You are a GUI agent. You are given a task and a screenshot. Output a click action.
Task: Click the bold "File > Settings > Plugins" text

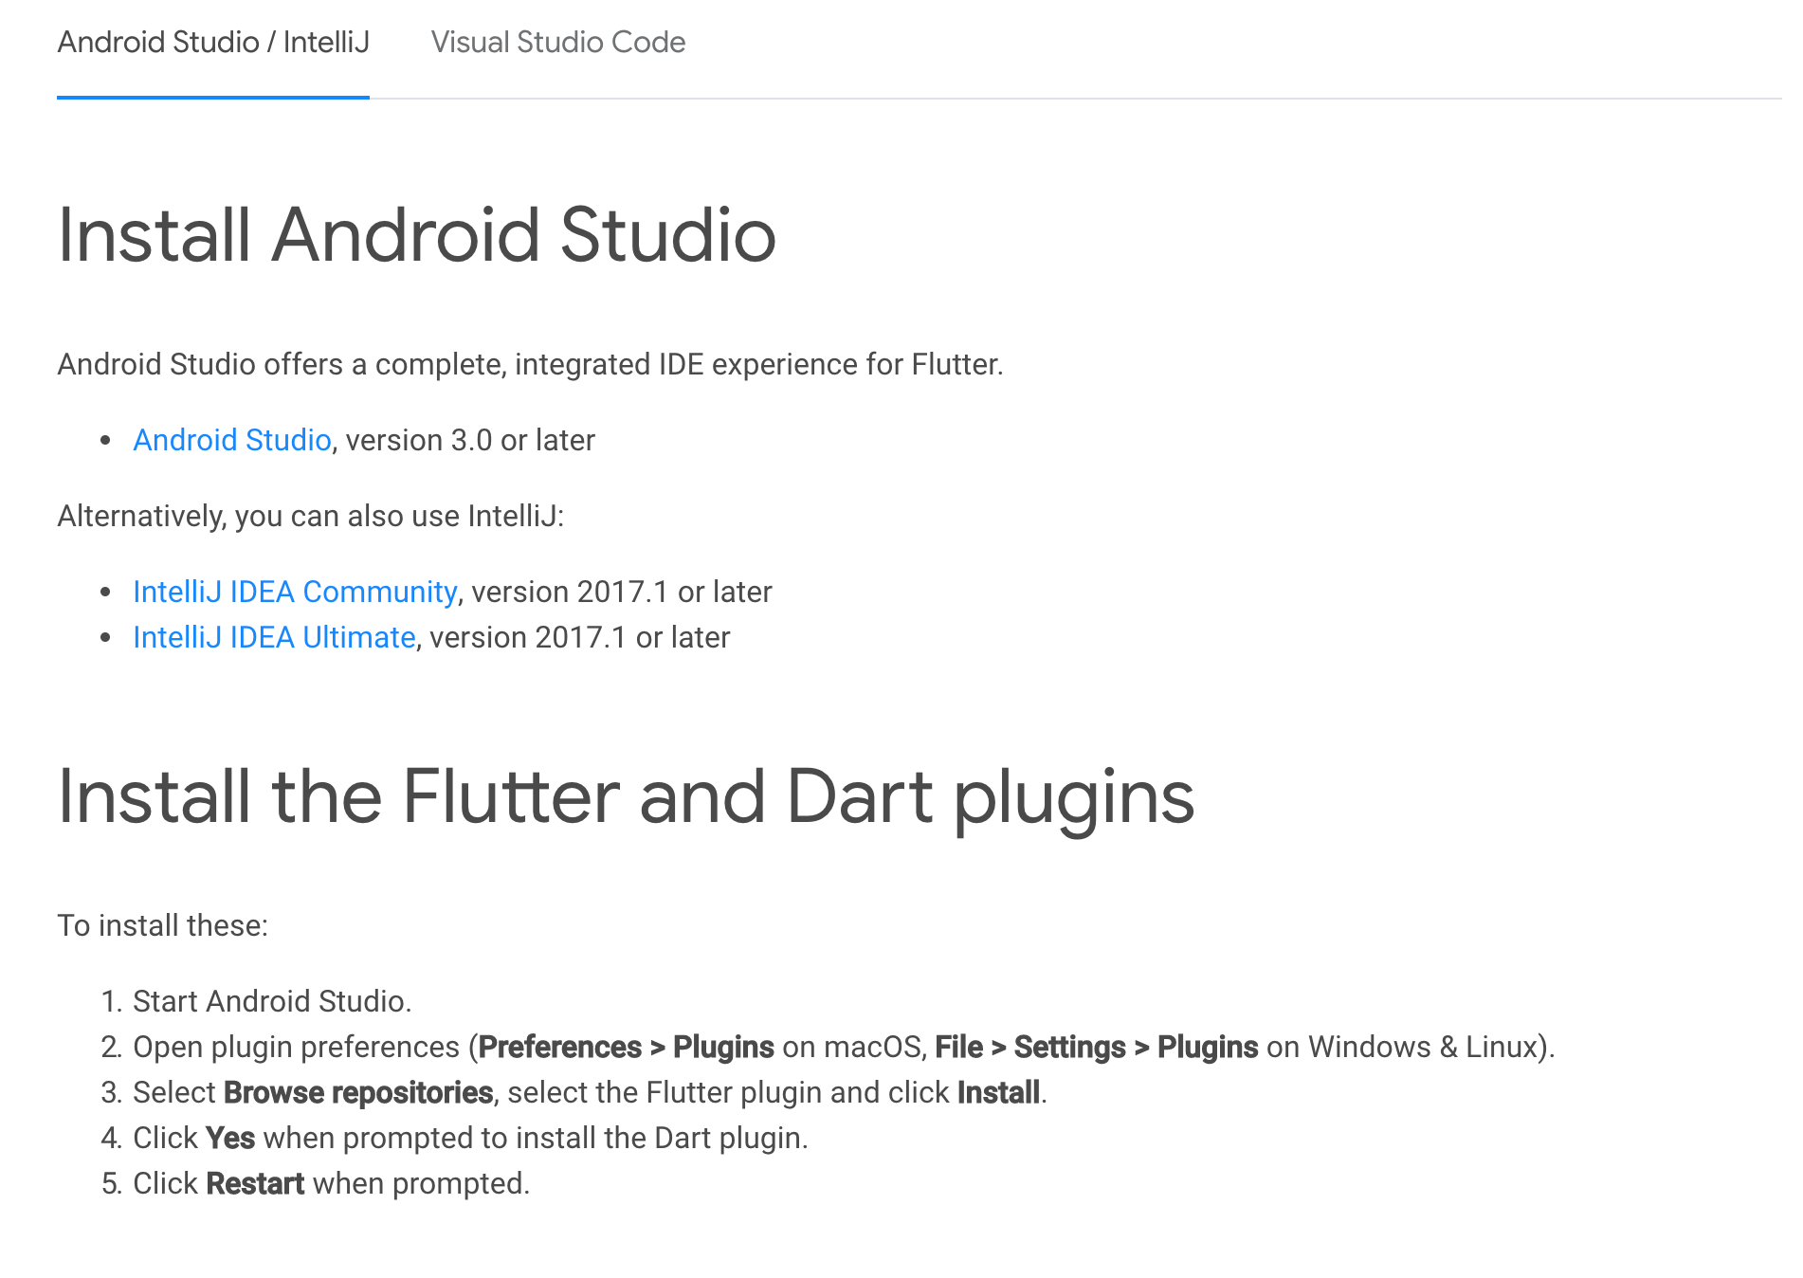(x=1097, y=1047)
